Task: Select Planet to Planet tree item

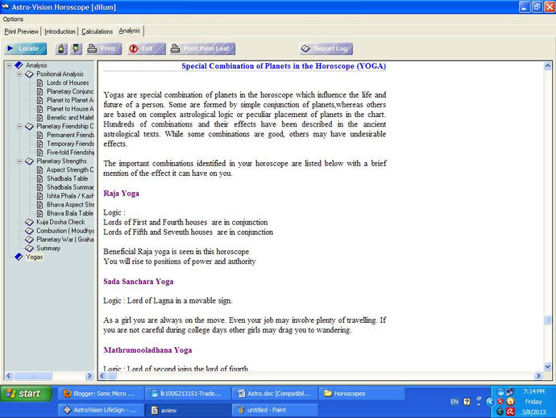Action: tap(70, 100)
